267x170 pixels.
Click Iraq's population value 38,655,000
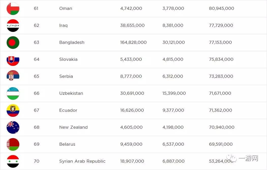coord(132,26)
